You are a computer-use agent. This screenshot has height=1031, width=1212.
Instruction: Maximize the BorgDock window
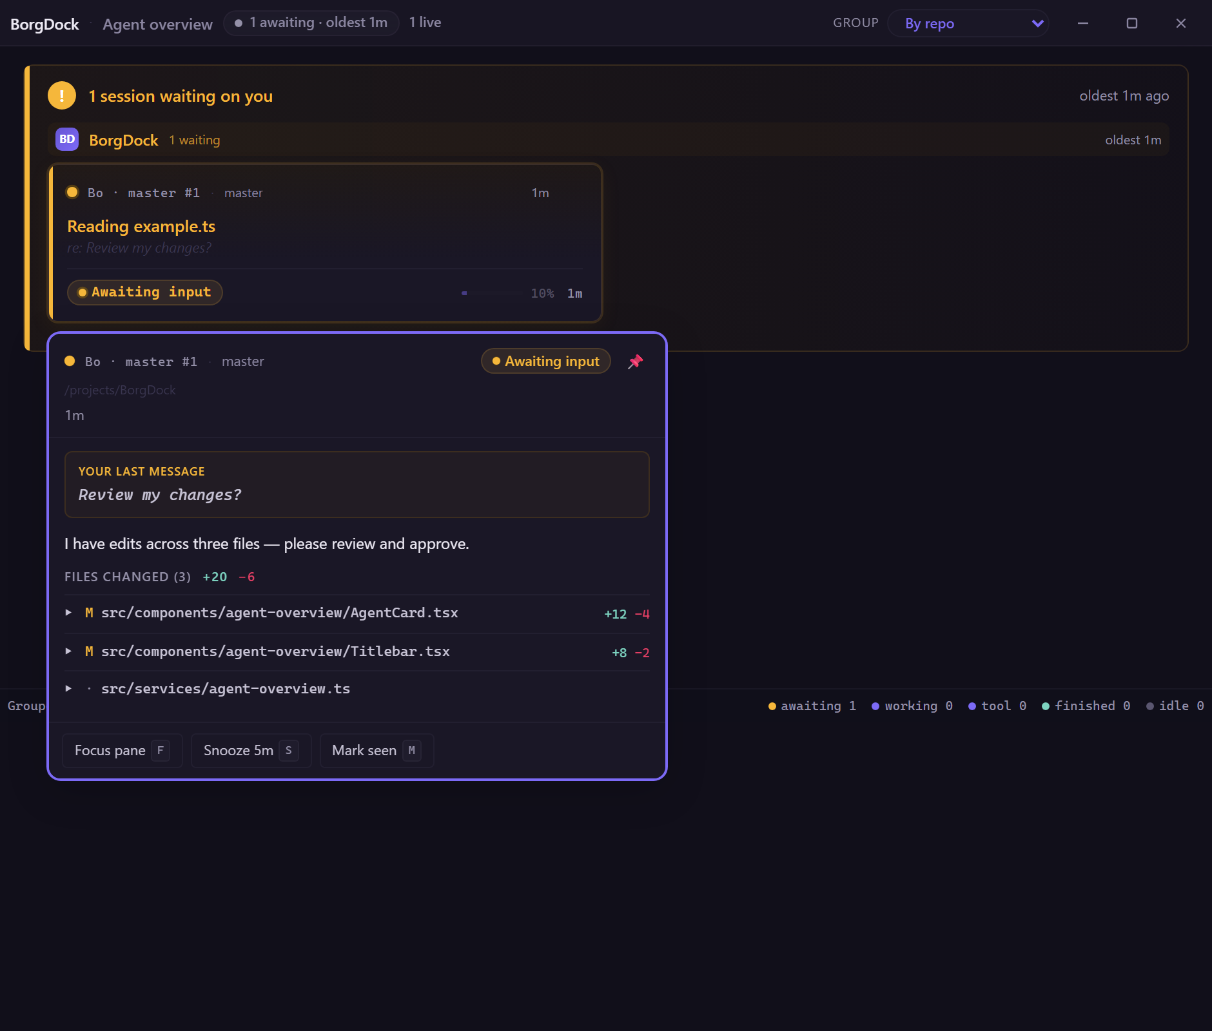[1132, 23]
